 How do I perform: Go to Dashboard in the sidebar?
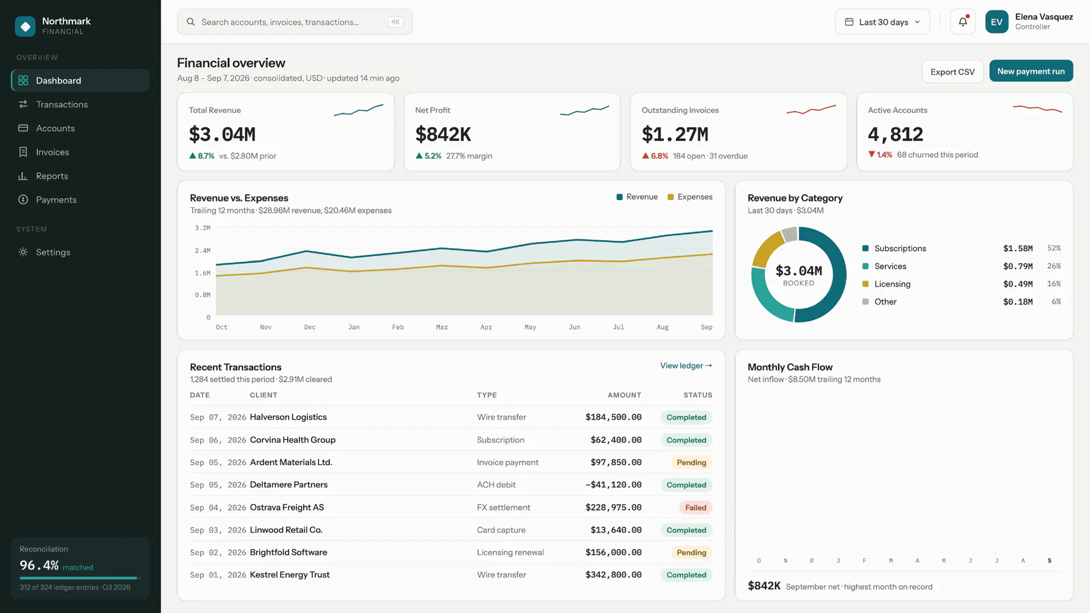pos(81,81)
